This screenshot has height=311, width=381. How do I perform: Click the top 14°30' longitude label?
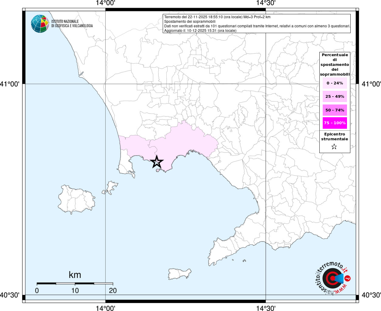click(266, 3)
